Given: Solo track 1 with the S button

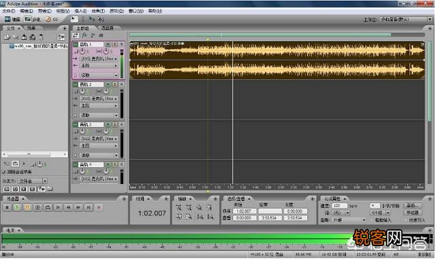Looking at the screenshot, I should 115,44.
